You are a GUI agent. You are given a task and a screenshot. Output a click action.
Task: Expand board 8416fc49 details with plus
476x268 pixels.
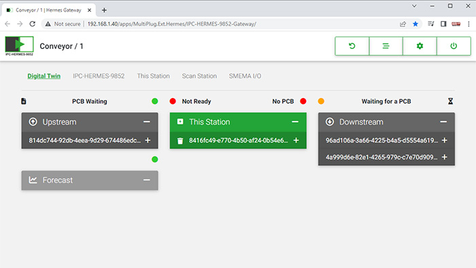(x=296, y=140)
